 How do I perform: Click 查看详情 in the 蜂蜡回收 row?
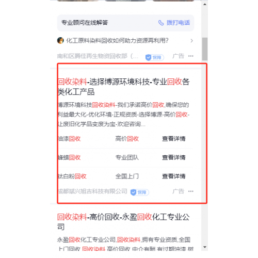click(174, 157)
